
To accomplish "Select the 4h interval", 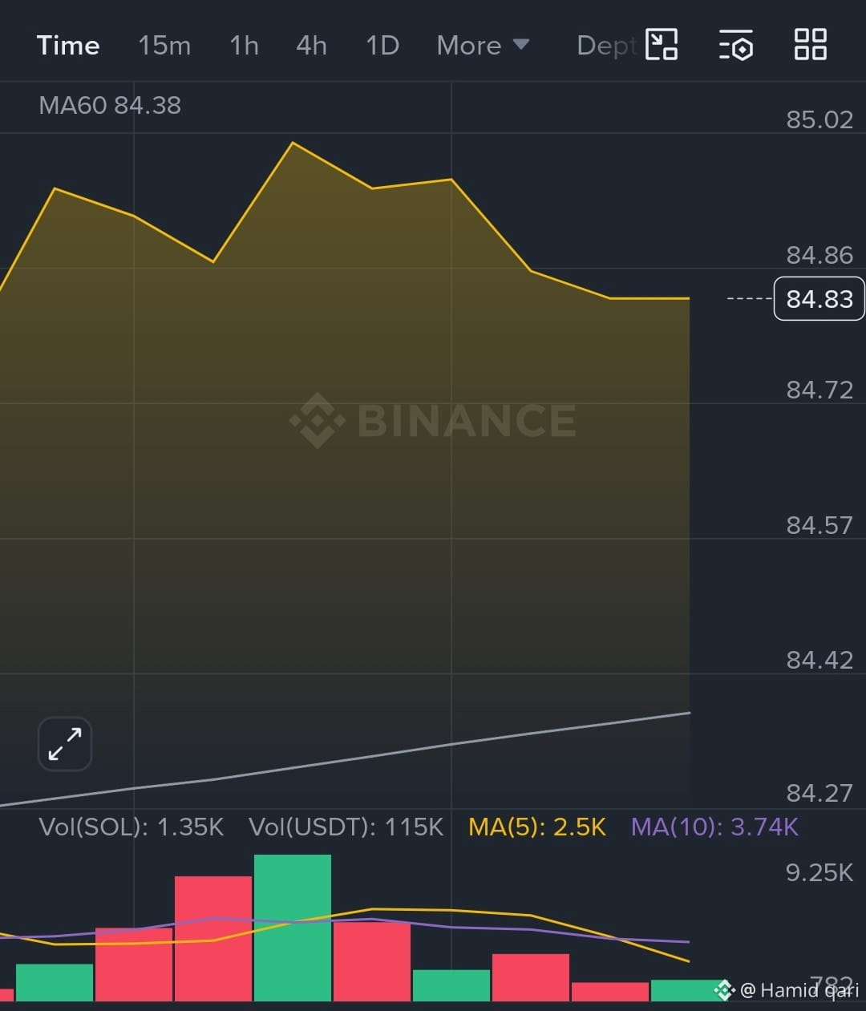I will coord(311,46).
